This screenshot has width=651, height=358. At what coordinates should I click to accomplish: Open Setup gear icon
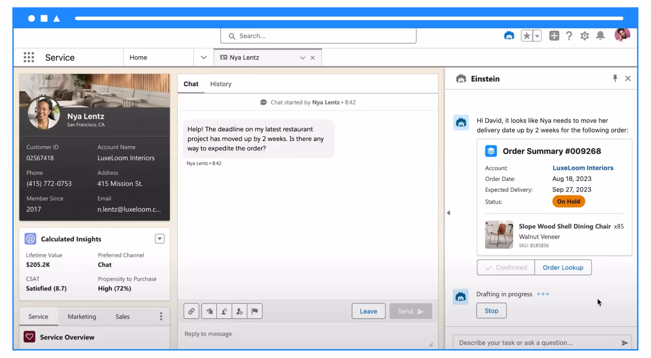[585, 35]
